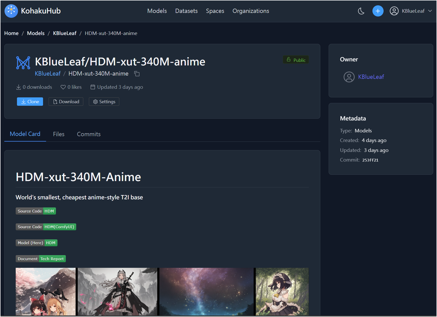
Task: Switch to the Files tab
Action: [x=59, y=134]
